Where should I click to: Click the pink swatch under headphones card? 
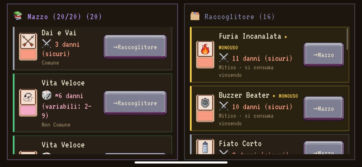coord(28,110)
